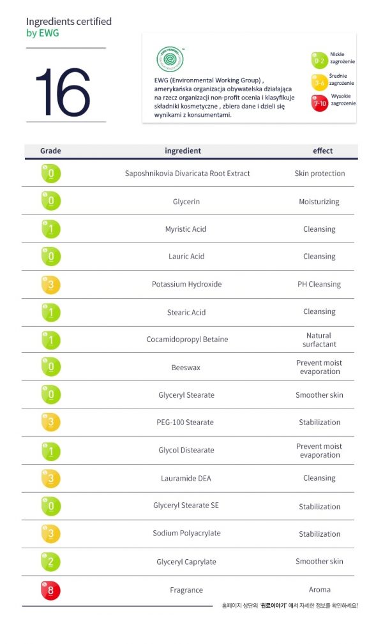Click the grade badge for Lauramide DEA

pos(51,478)
